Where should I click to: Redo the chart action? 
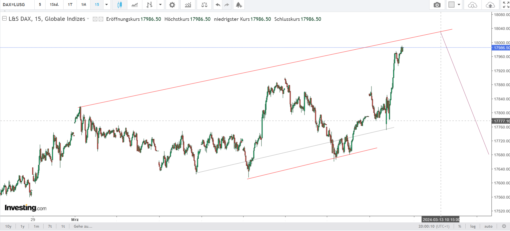(227, 5)
